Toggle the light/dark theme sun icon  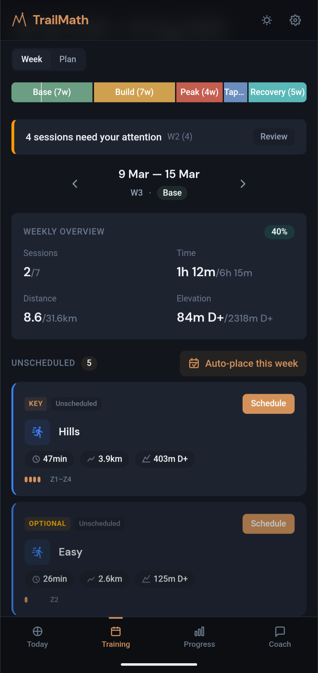[267, 20]
